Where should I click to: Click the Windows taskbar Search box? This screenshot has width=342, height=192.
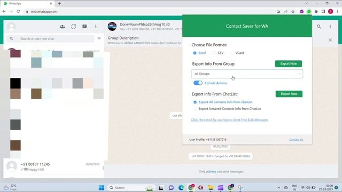(131, 187)
